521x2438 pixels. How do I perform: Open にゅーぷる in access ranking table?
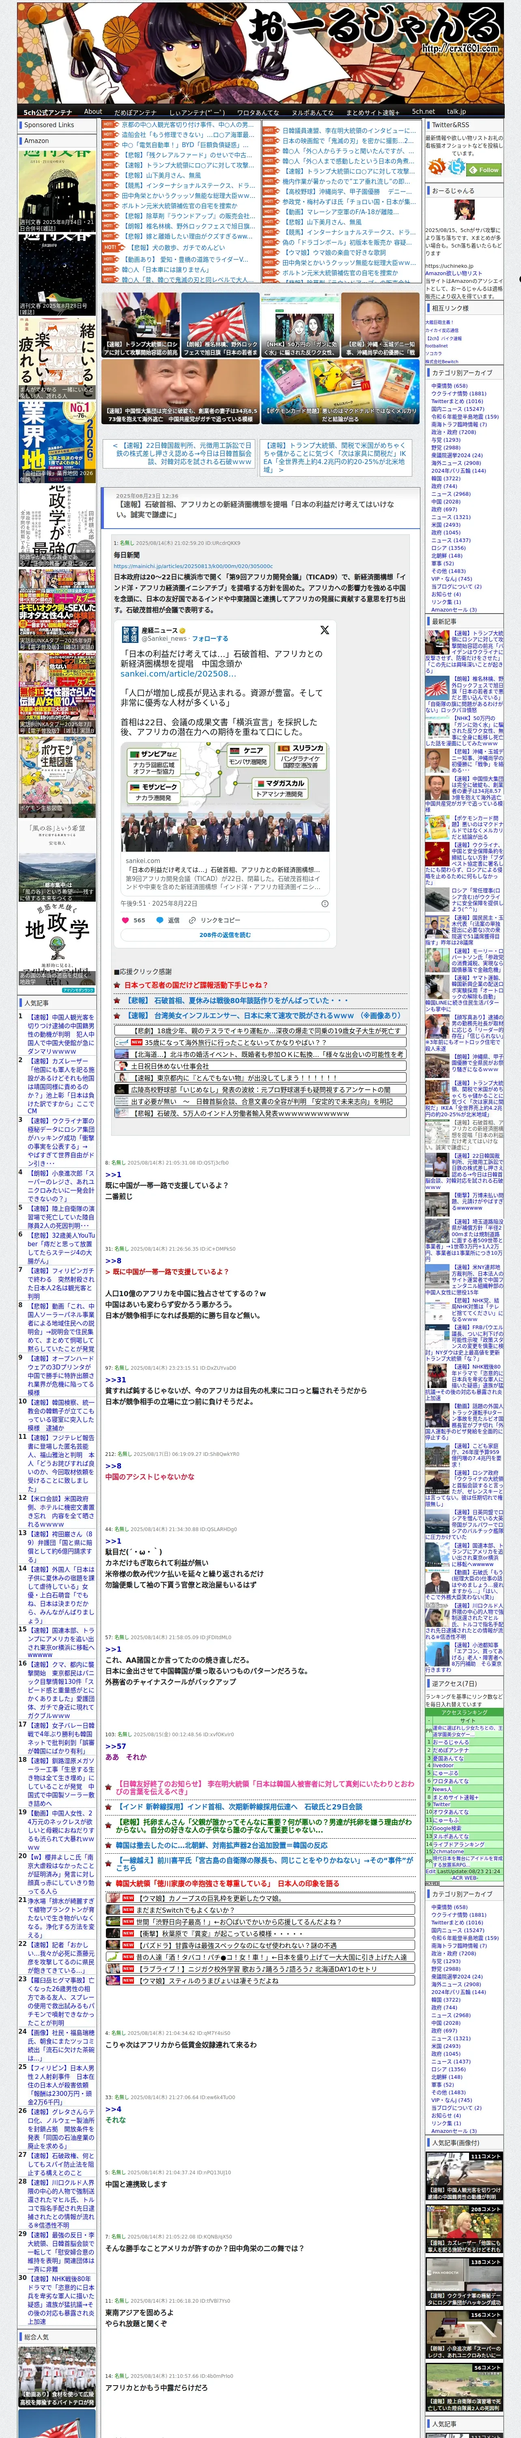[x=446, y=1773]
